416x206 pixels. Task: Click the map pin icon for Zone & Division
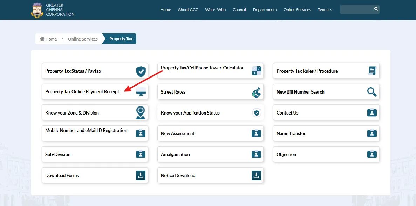coord(141,113)
